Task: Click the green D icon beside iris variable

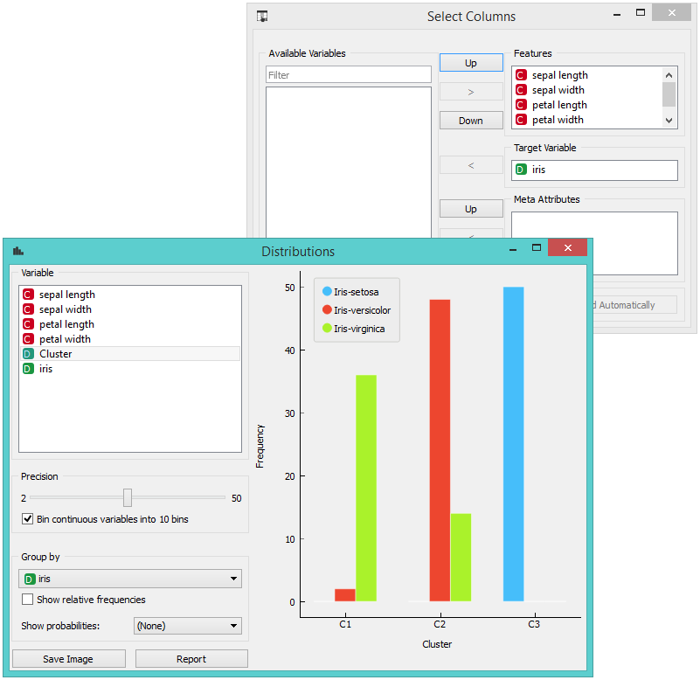Action: tap(28, 369)
